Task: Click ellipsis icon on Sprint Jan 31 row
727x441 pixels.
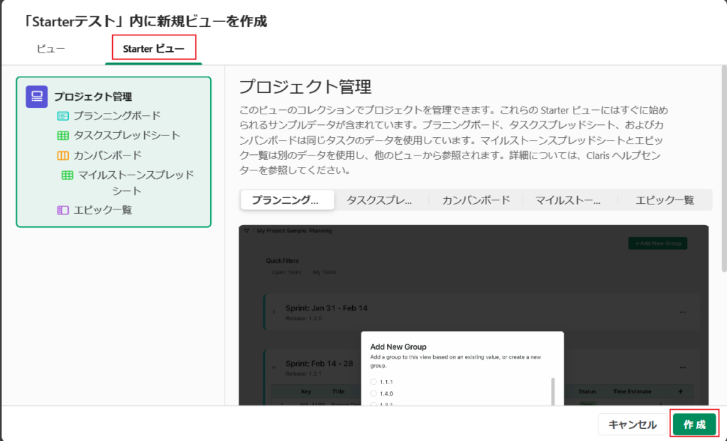Action: [683, 312]
